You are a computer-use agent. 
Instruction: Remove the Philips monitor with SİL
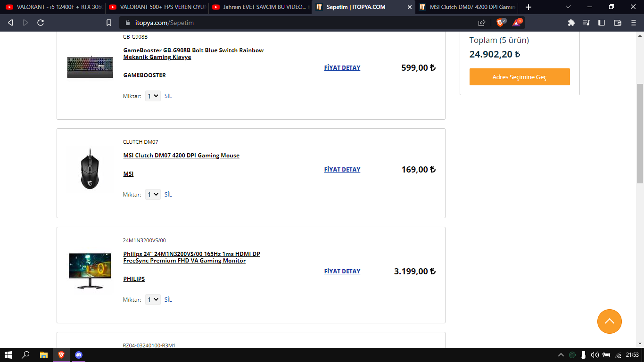(x=168, y=300)
